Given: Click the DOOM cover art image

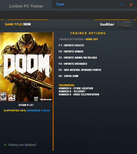Looking at the screenshot, I should 26,67.
